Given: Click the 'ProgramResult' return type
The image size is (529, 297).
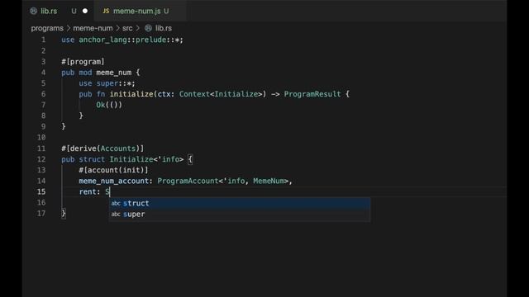Looking at the screenshot, I should pos(312,94).
